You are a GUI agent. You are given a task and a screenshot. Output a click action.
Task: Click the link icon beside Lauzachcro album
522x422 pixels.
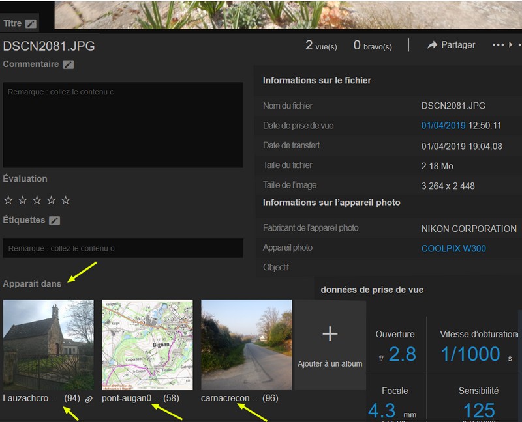89,399
